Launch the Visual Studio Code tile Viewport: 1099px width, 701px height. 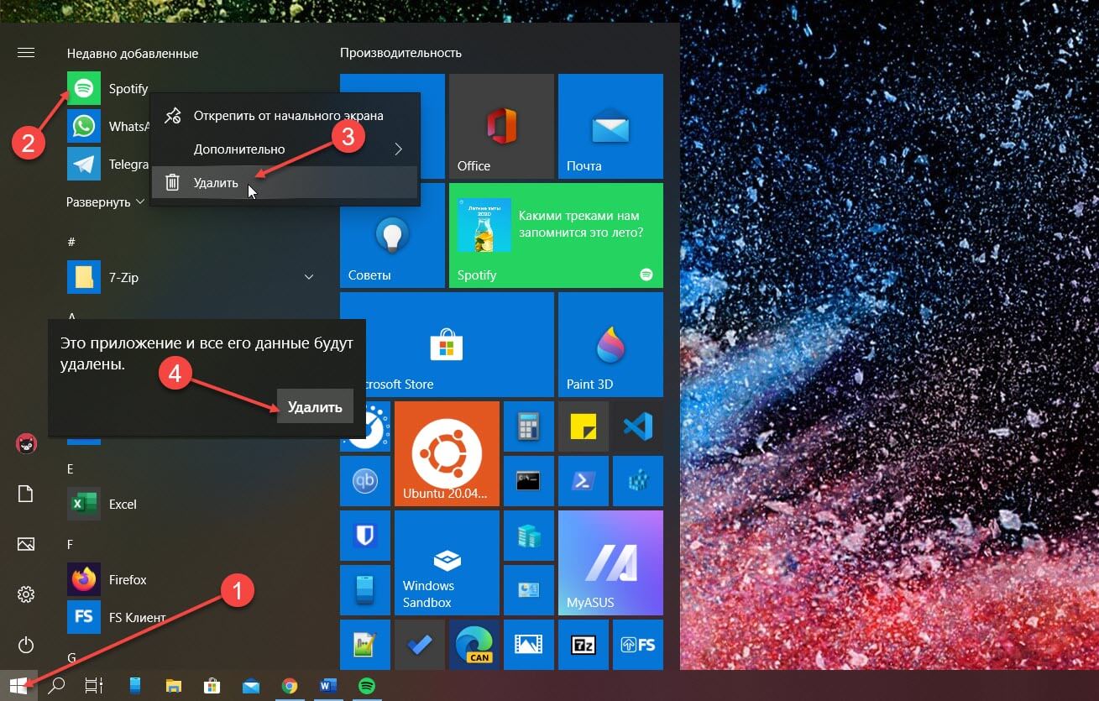coord(638,426)
